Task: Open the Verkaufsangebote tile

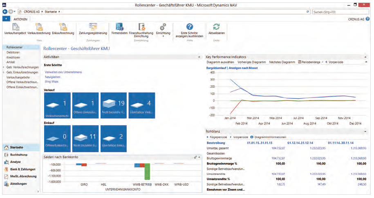Action: click(57, 105)
